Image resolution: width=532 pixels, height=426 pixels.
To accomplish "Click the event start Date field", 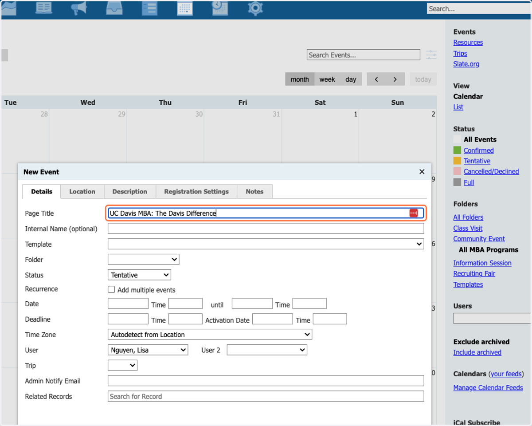I will click(x=128, y=304).
